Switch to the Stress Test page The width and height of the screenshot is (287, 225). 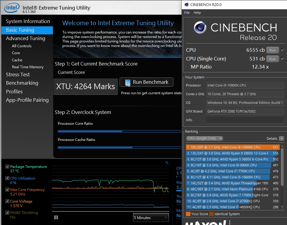tap(18, 75)
